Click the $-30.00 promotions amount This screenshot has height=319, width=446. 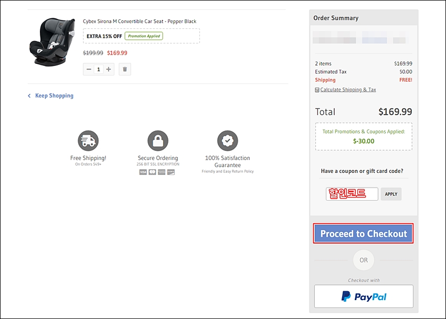coord(364,141)
